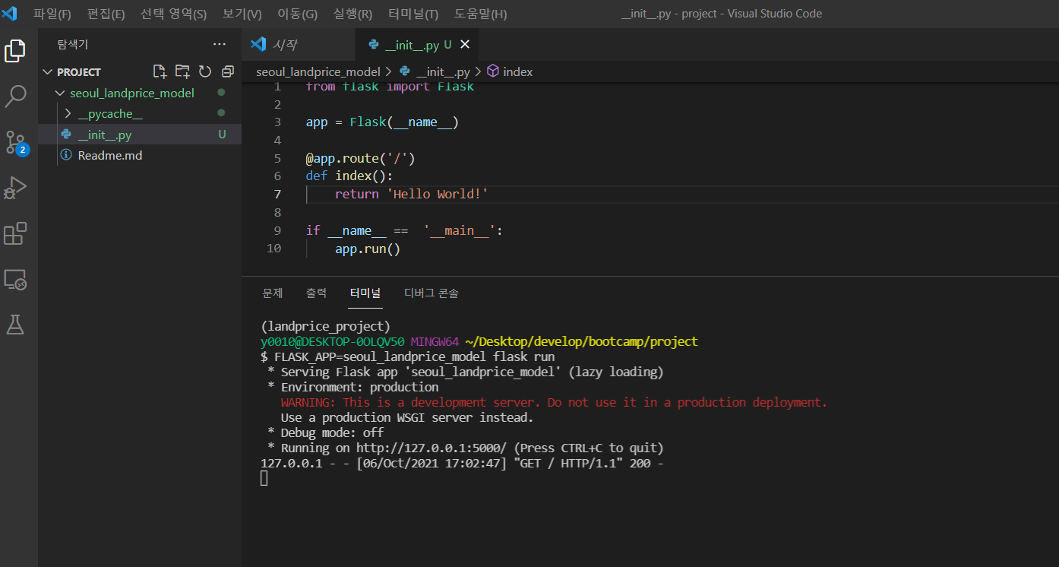This screenshot has height=567, width=1059.
Task: Switch to the 출력 panel tab
Action: (317, 293)
